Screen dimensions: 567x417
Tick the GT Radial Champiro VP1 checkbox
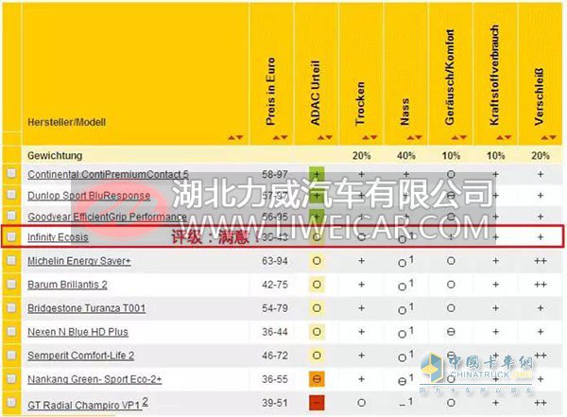pos(11,402)
